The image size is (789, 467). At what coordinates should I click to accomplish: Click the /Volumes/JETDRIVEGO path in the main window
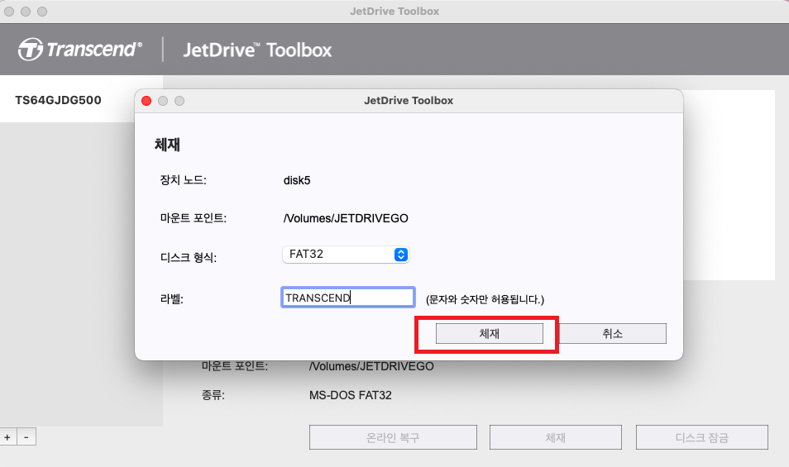click(x=371, y=366)
